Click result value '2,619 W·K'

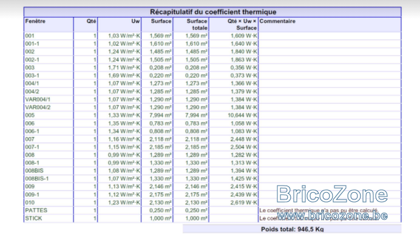click(x=244, y=203)
